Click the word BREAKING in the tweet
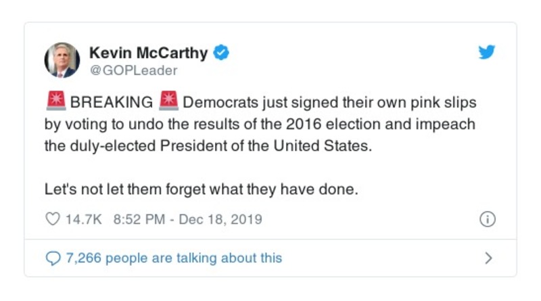 pyautogui.click(x=112, y=103)
